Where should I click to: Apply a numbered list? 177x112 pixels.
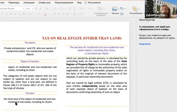61,9
